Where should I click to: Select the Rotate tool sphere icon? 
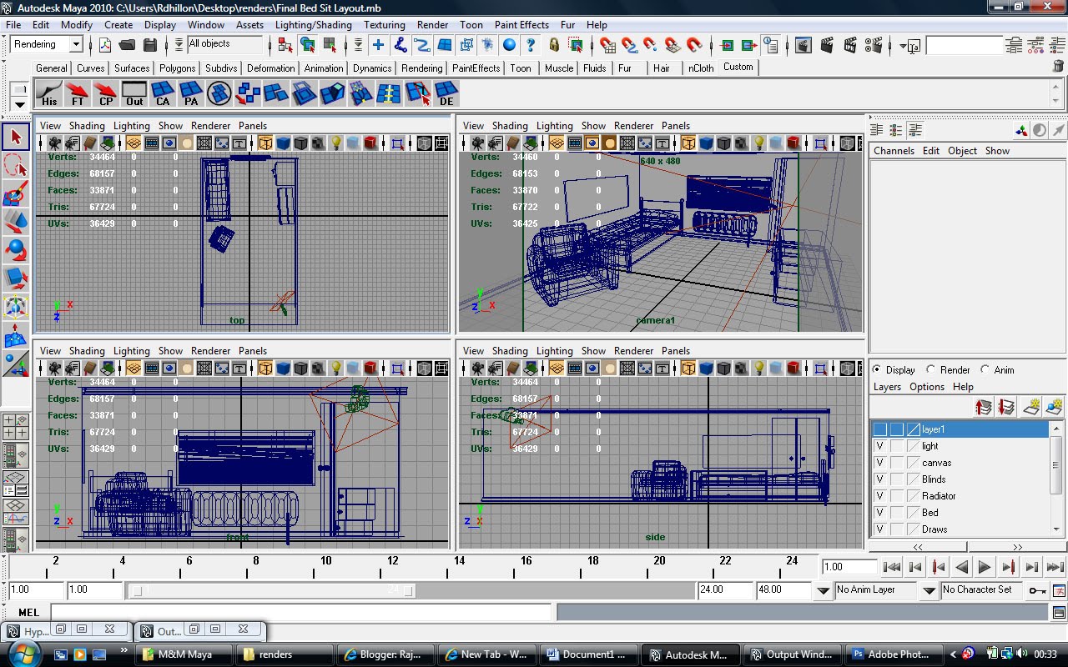point(16,250)
